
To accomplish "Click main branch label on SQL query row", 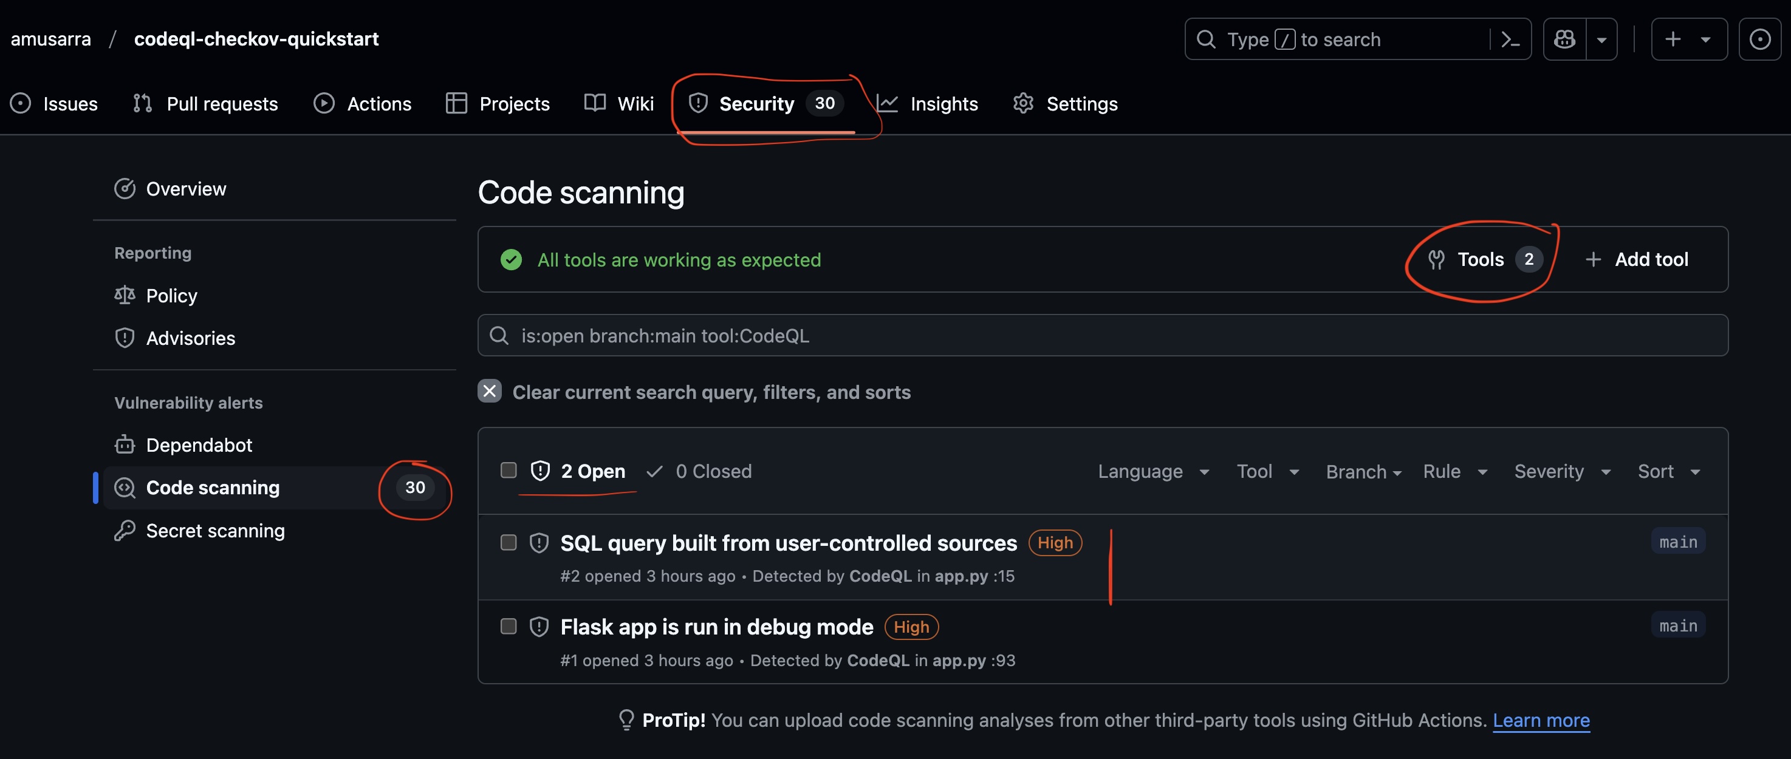I will click(x=1679, y=542).
